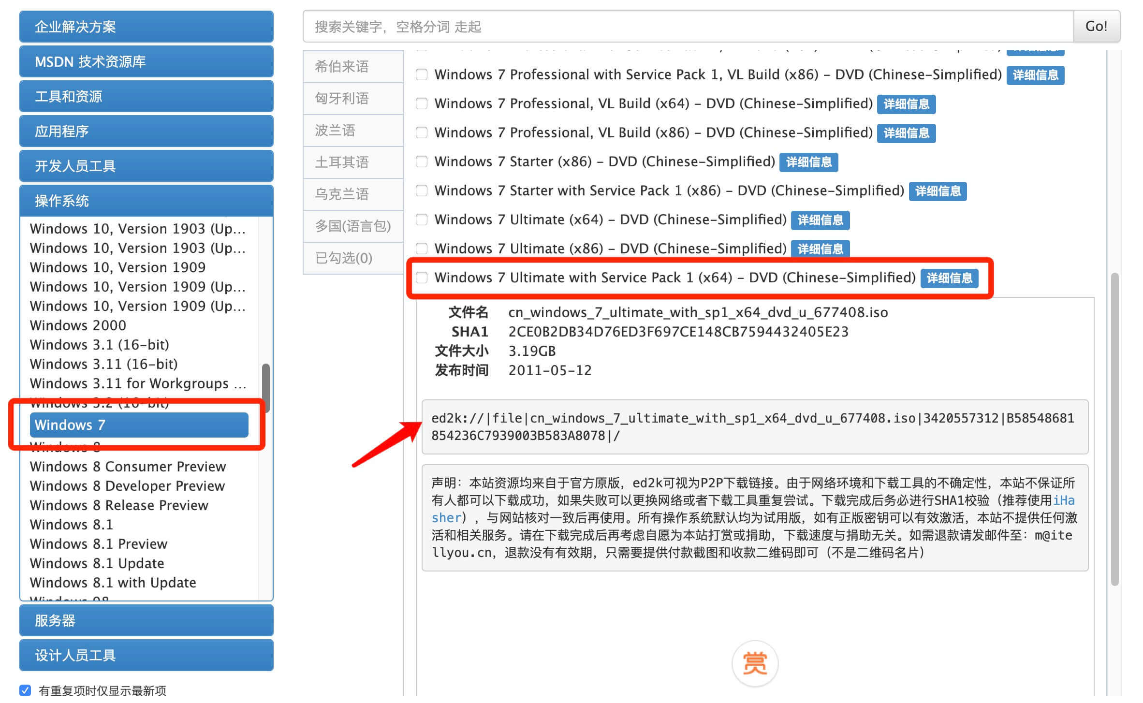Expand the 开发人员工具 category

(146, 166)
